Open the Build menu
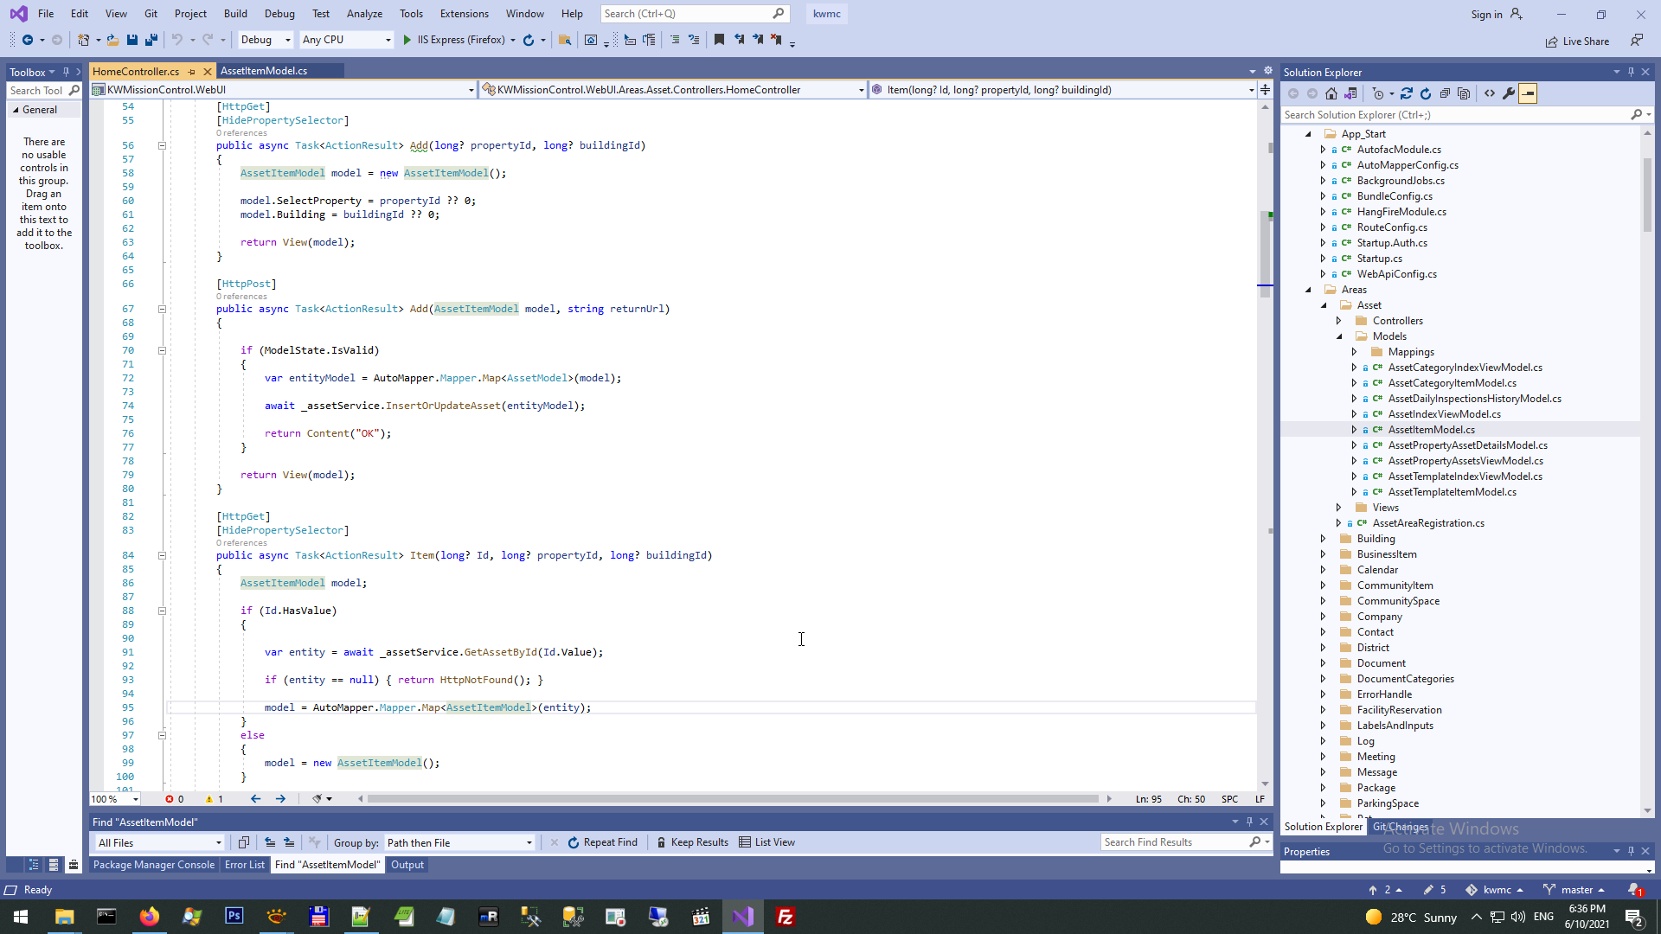 235,14
